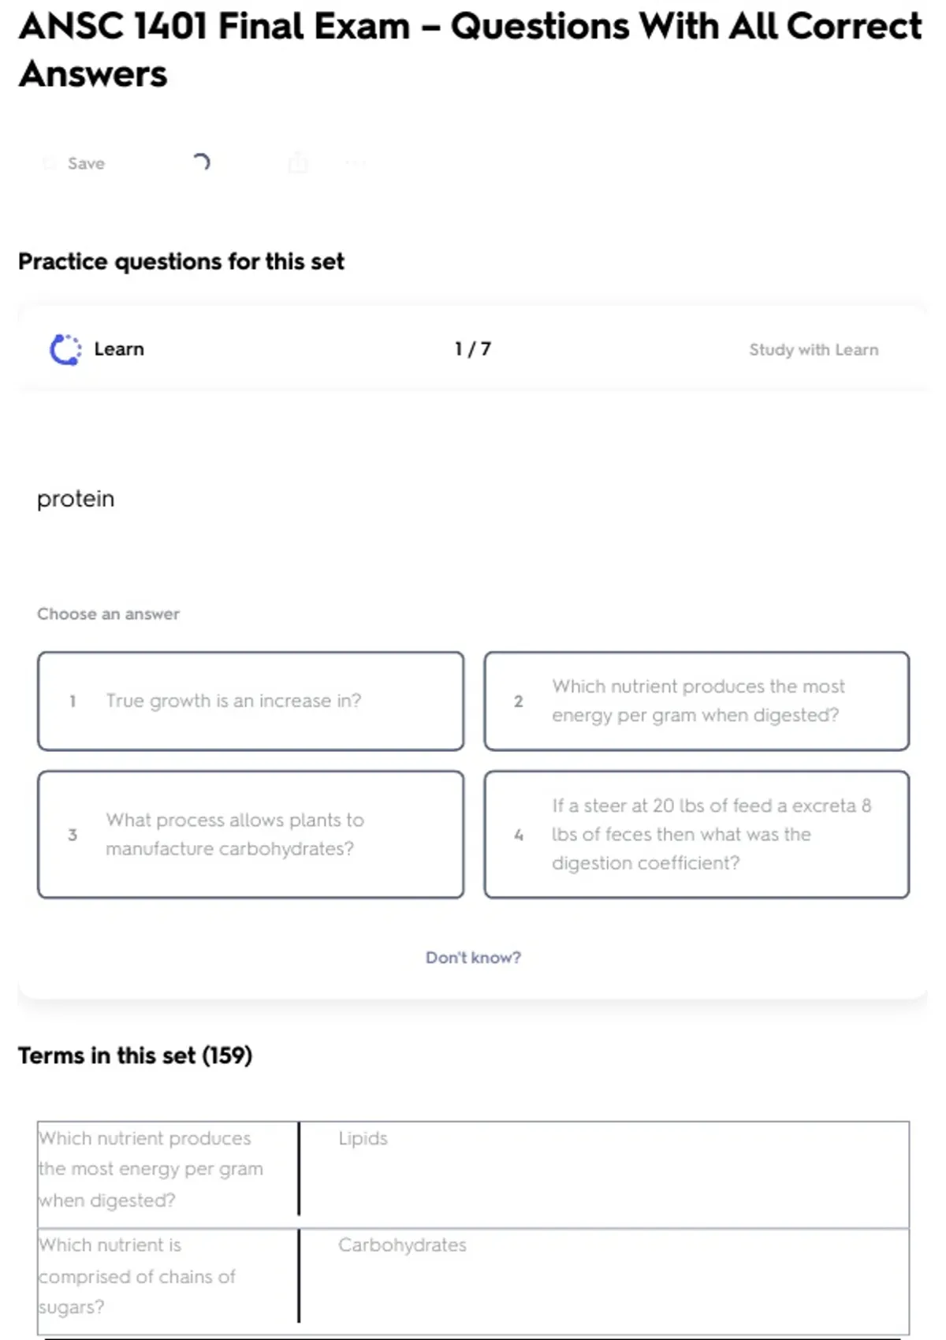
Task: Click the "protein" prompt text
Action: tap(76, 499)
